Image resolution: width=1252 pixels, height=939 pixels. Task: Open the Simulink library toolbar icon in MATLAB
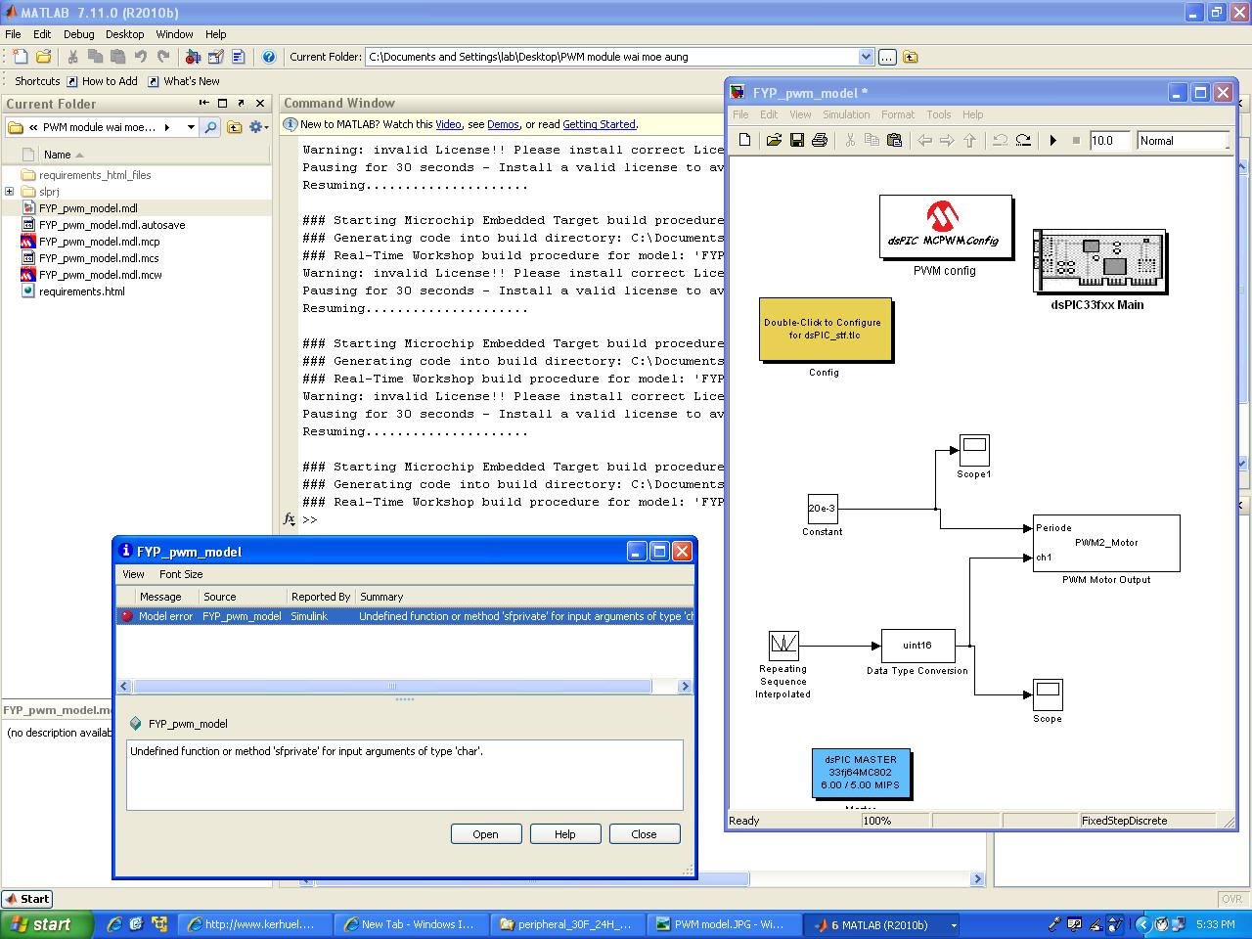click(x=193, y=57)
